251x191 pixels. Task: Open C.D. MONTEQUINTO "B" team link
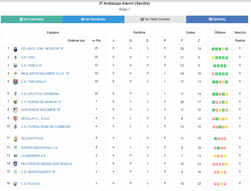(39, 172)
